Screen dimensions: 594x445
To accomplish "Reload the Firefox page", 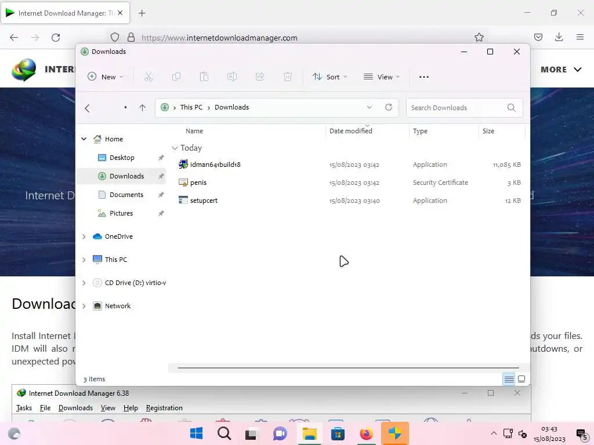I will pos(56,38).
